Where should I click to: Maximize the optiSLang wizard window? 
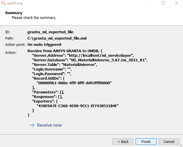click(163, 3)
